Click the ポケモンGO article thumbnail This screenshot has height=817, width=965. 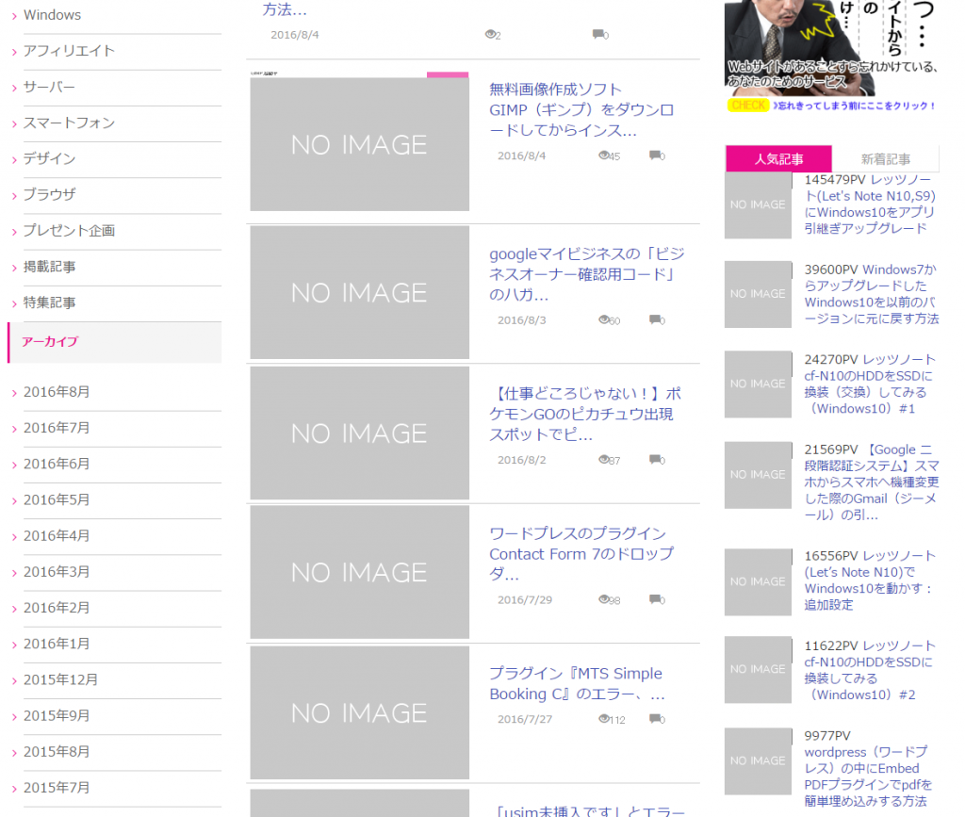[359, 433]
